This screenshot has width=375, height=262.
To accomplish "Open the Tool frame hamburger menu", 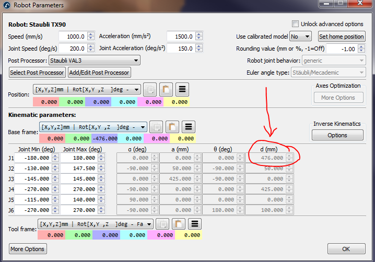I will click(x=195, y=224).
